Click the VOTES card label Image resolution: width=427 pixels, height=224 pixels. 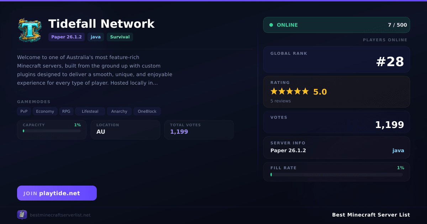[x=279, y=117]
